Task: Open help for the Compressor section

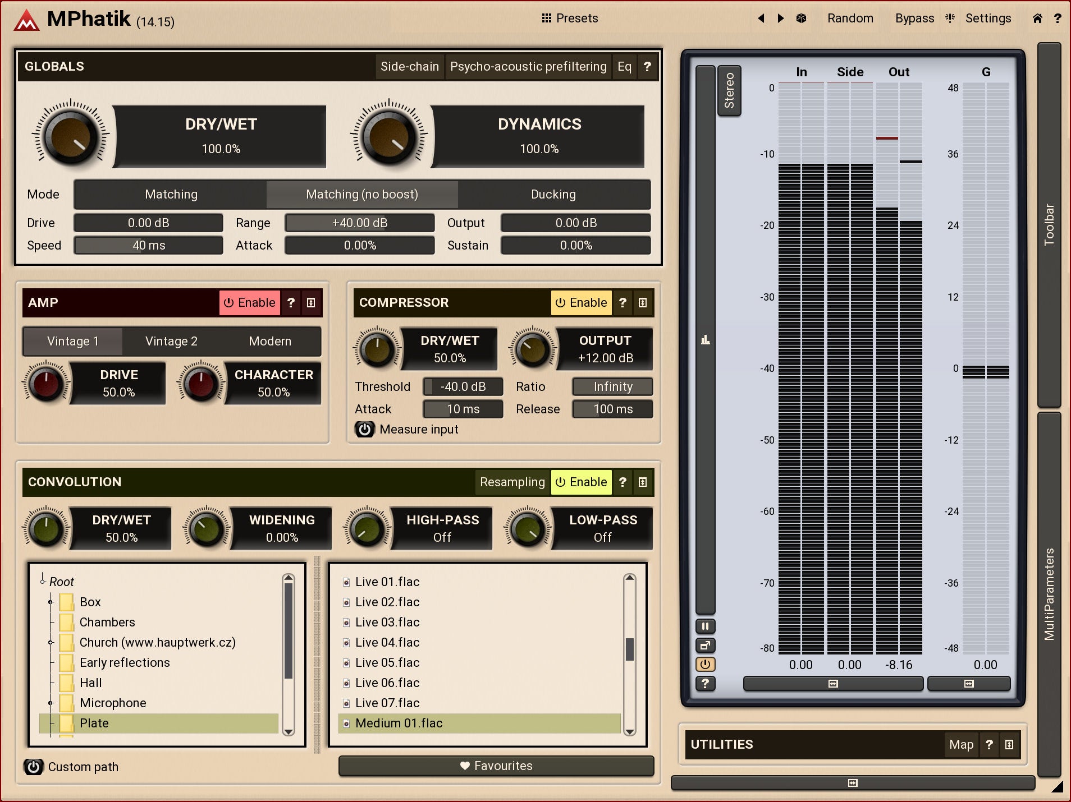Action: coord(623,303)
